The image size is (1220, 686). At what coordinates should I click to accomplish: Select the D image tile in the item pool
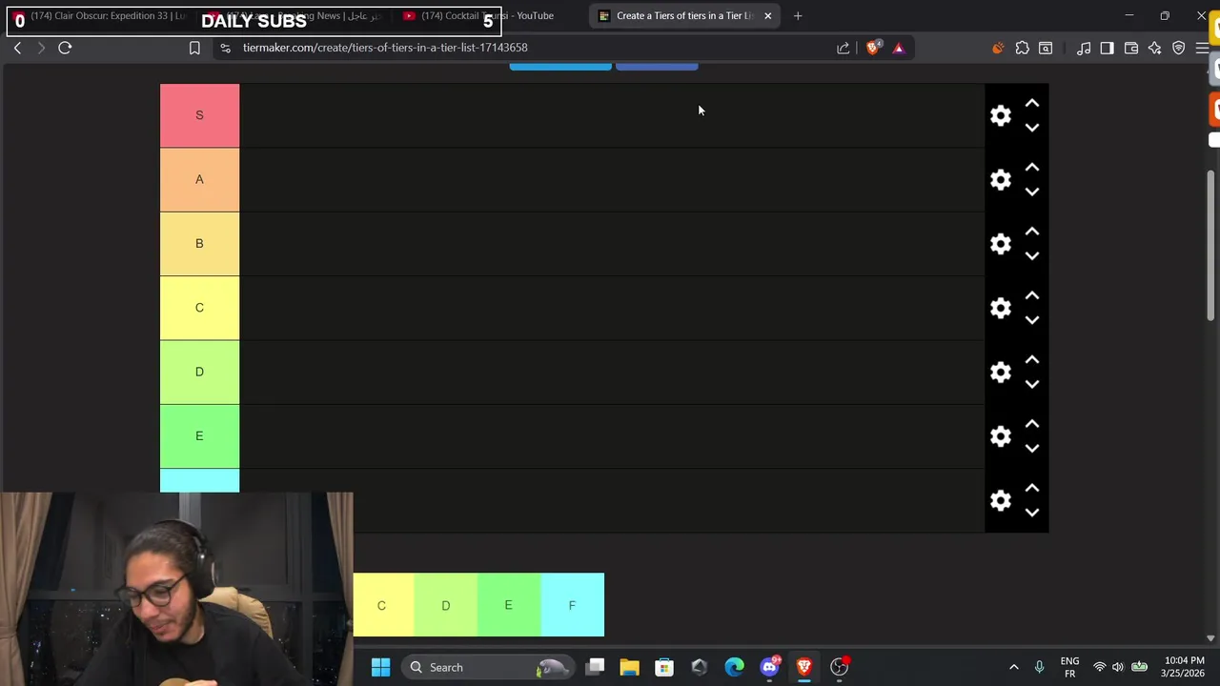tap(445, 605)
